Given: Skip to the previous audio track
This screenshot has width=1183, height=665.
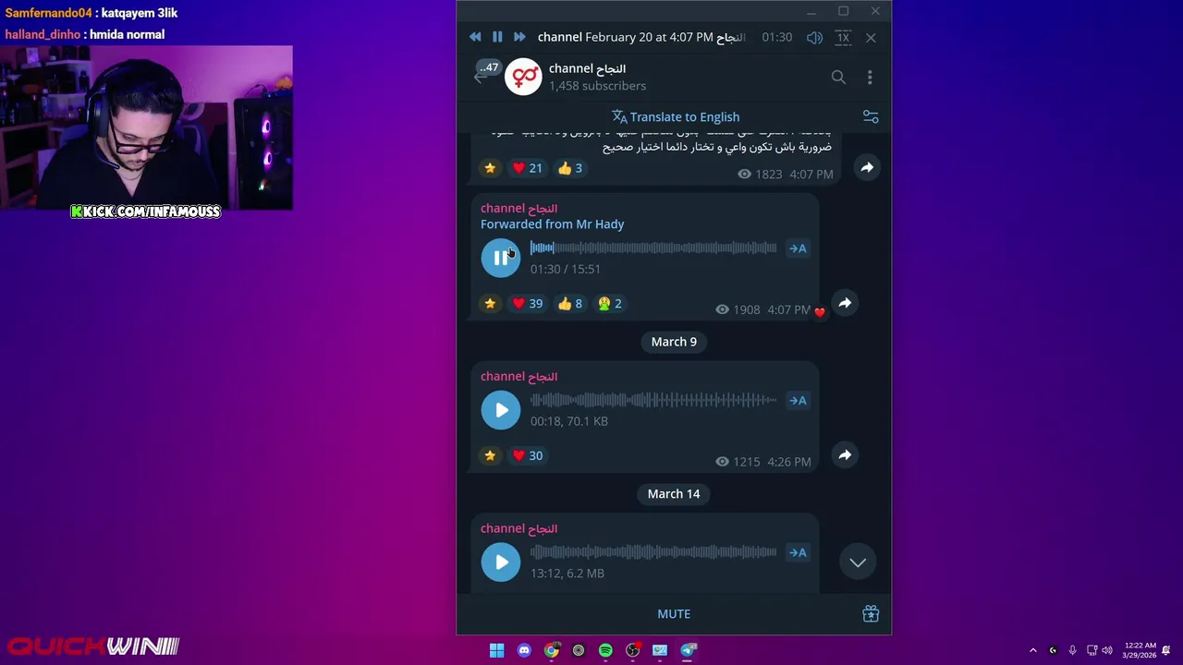Looking at the screenshot, I should (475, 37).
